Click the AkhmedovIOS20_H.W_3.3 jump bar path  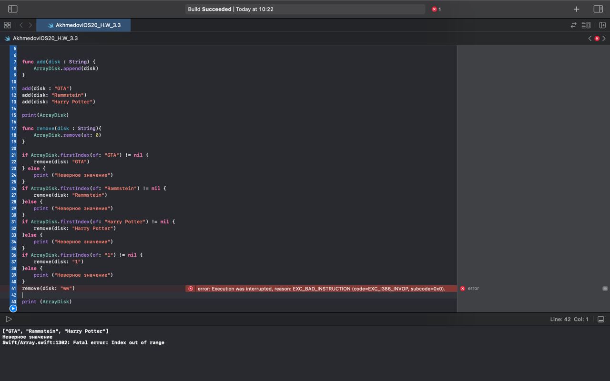point(45,38)
